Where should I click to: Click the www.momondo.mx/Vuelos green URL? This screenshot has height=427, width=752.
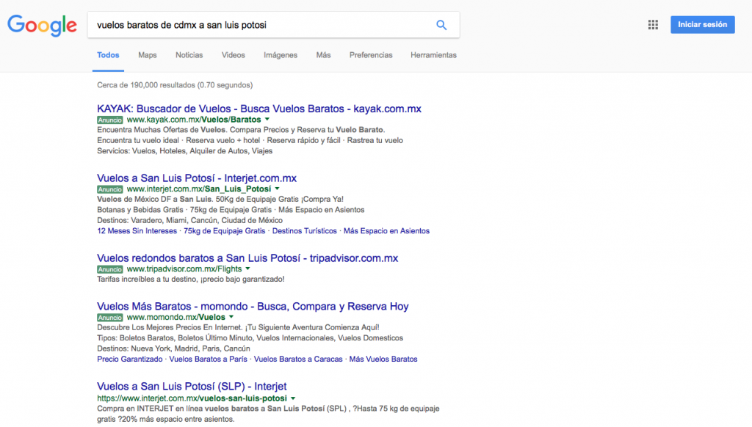coord(176,317)
